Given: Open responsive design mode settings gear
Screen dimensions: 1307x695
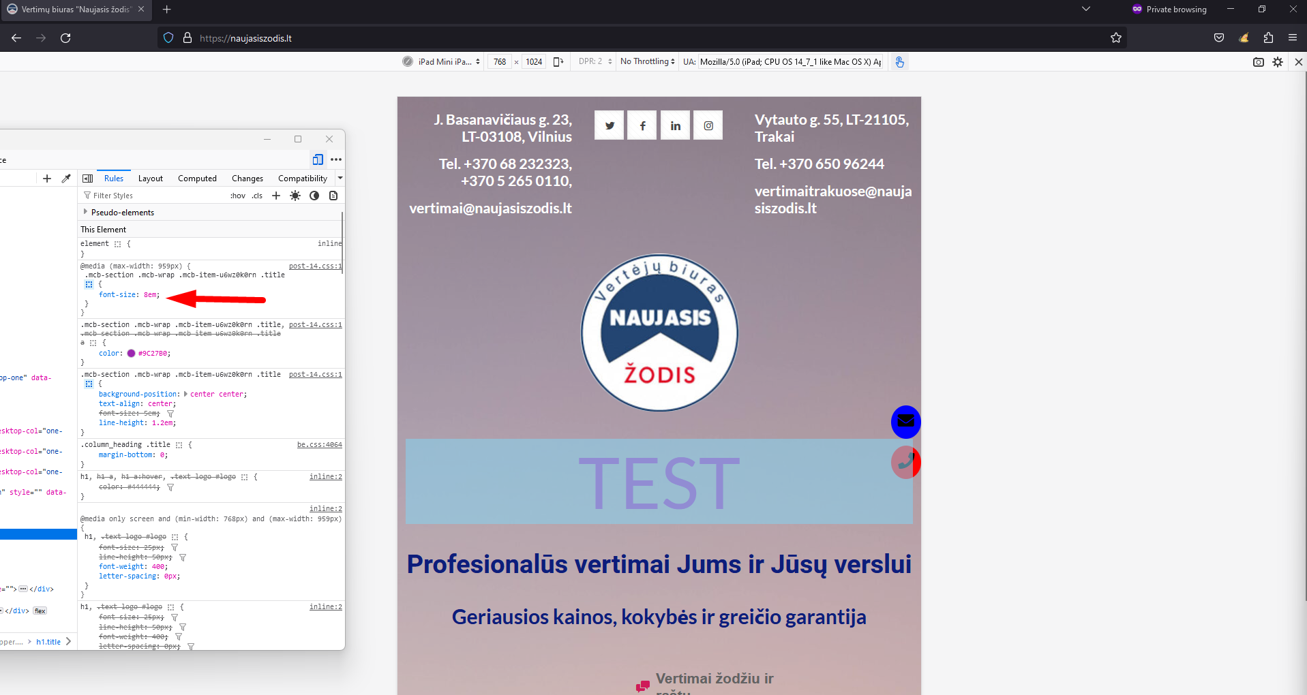Looking at the screenshot, I should [1278, 62].
